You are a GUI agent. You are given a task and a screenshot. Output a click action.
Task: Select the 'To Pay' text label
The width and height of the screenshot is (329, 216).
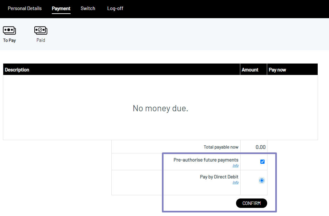tap(9, 41)
